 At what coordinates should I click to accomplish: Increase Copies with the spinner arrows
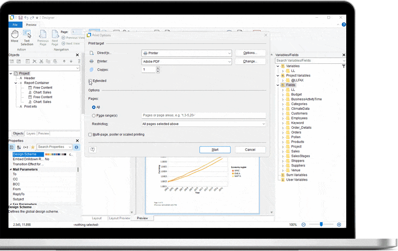tap(158, 68)
